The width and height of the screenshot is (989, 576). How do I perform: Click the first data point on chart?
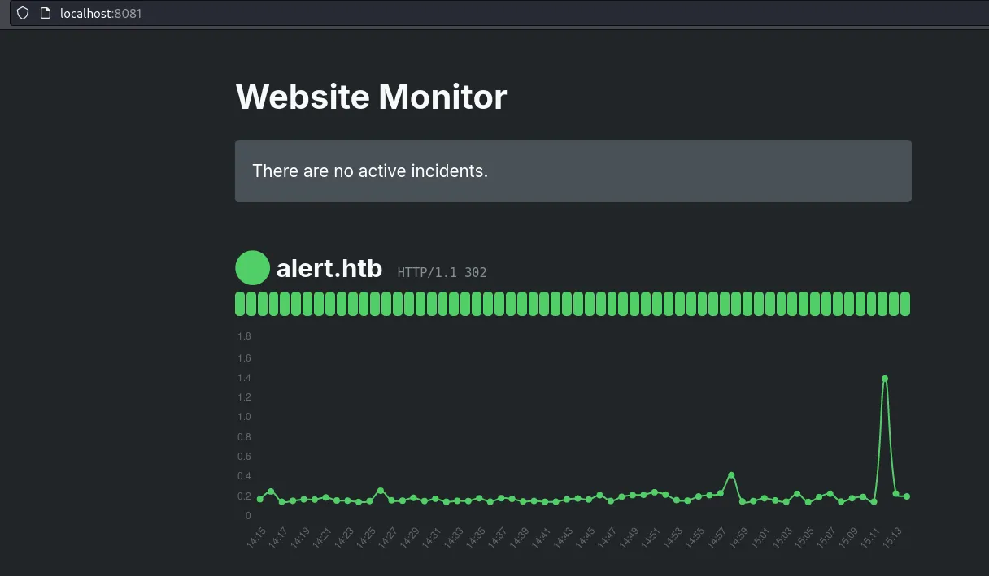pyautogui.click(x=260, y=499)
